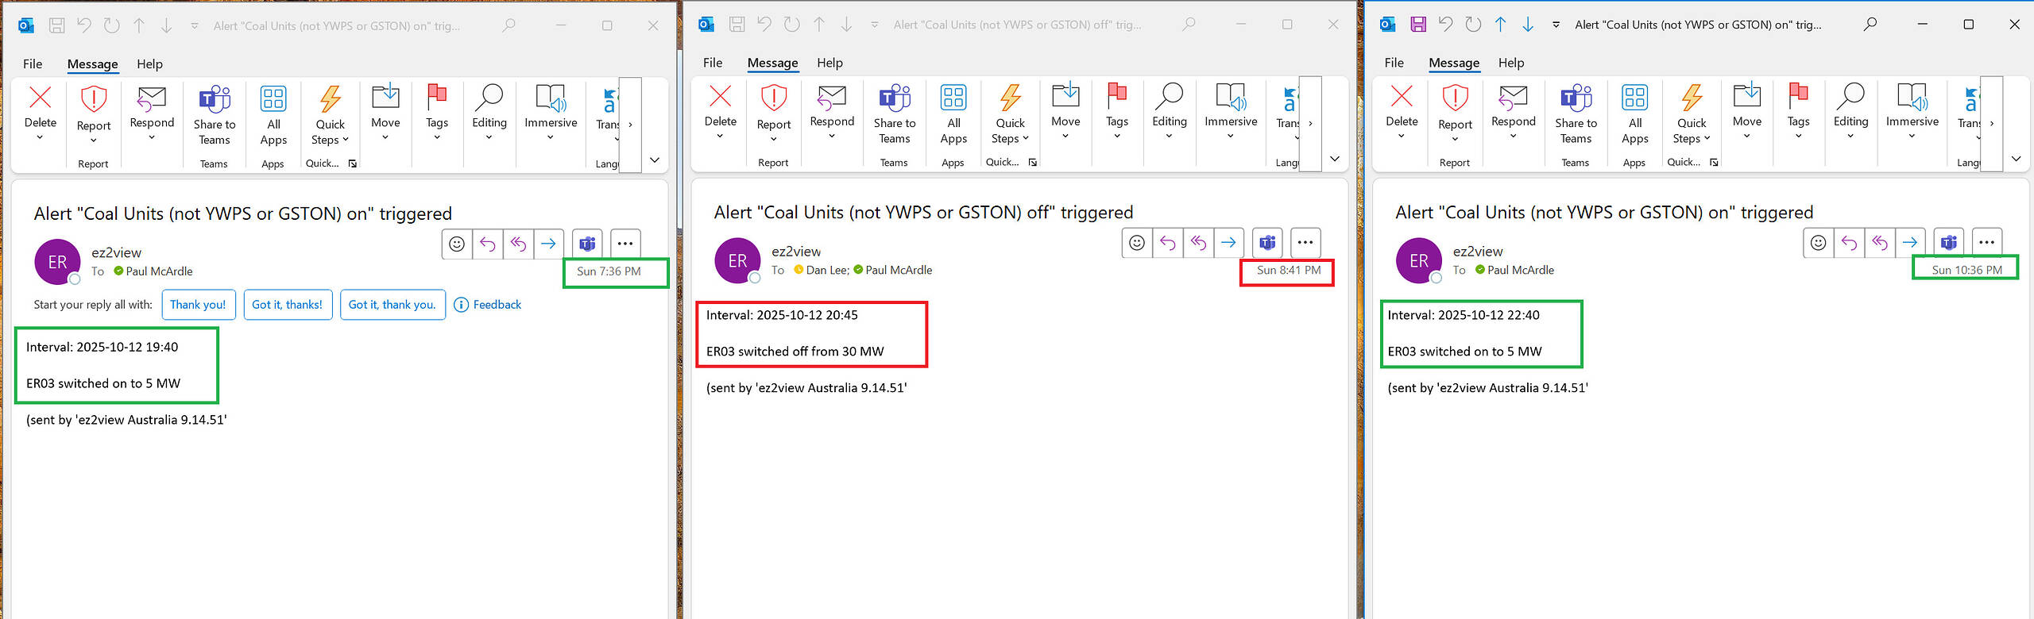
Task: Click the Feedback link beside the suggested replies
Action: (x=488, y=305)
